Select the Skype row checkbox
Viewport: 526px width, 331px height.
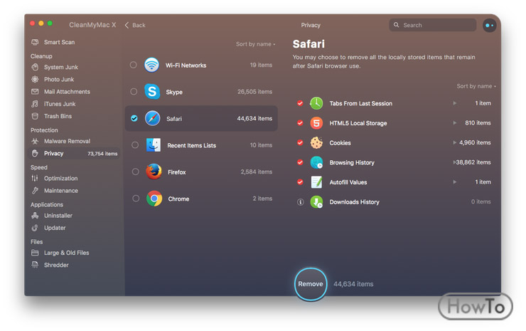point(134,91)
